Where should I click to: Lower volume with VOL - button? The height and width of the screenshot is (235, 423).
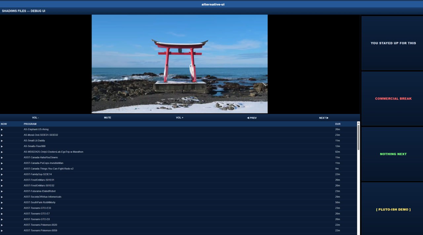tap(35, 118)
